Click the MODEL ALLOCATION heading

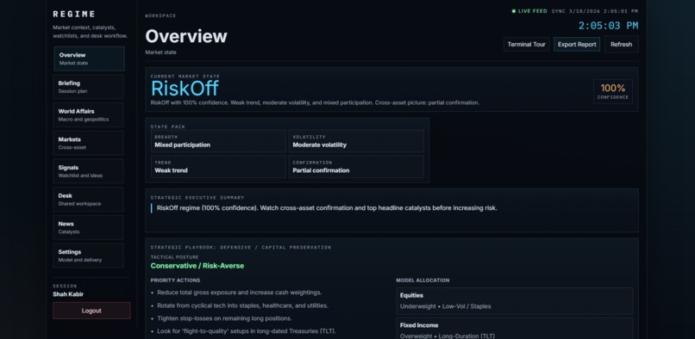pos(423,280)
